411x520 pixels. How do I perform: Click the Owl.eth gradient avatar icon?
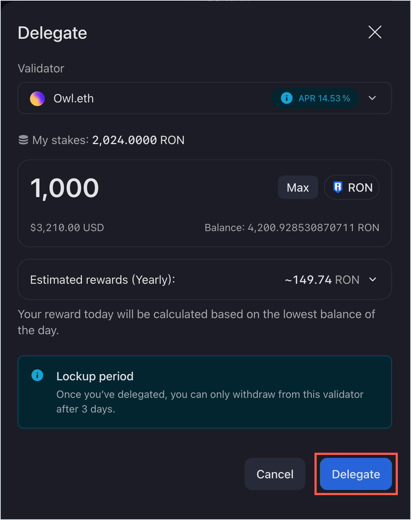[37, 98]
